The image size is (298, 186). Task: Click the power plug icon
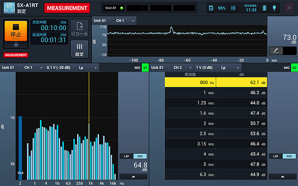click(x=275, y=8)
